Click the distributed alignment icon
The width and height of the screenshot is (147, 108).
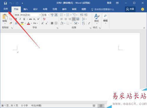click(78, 19)
